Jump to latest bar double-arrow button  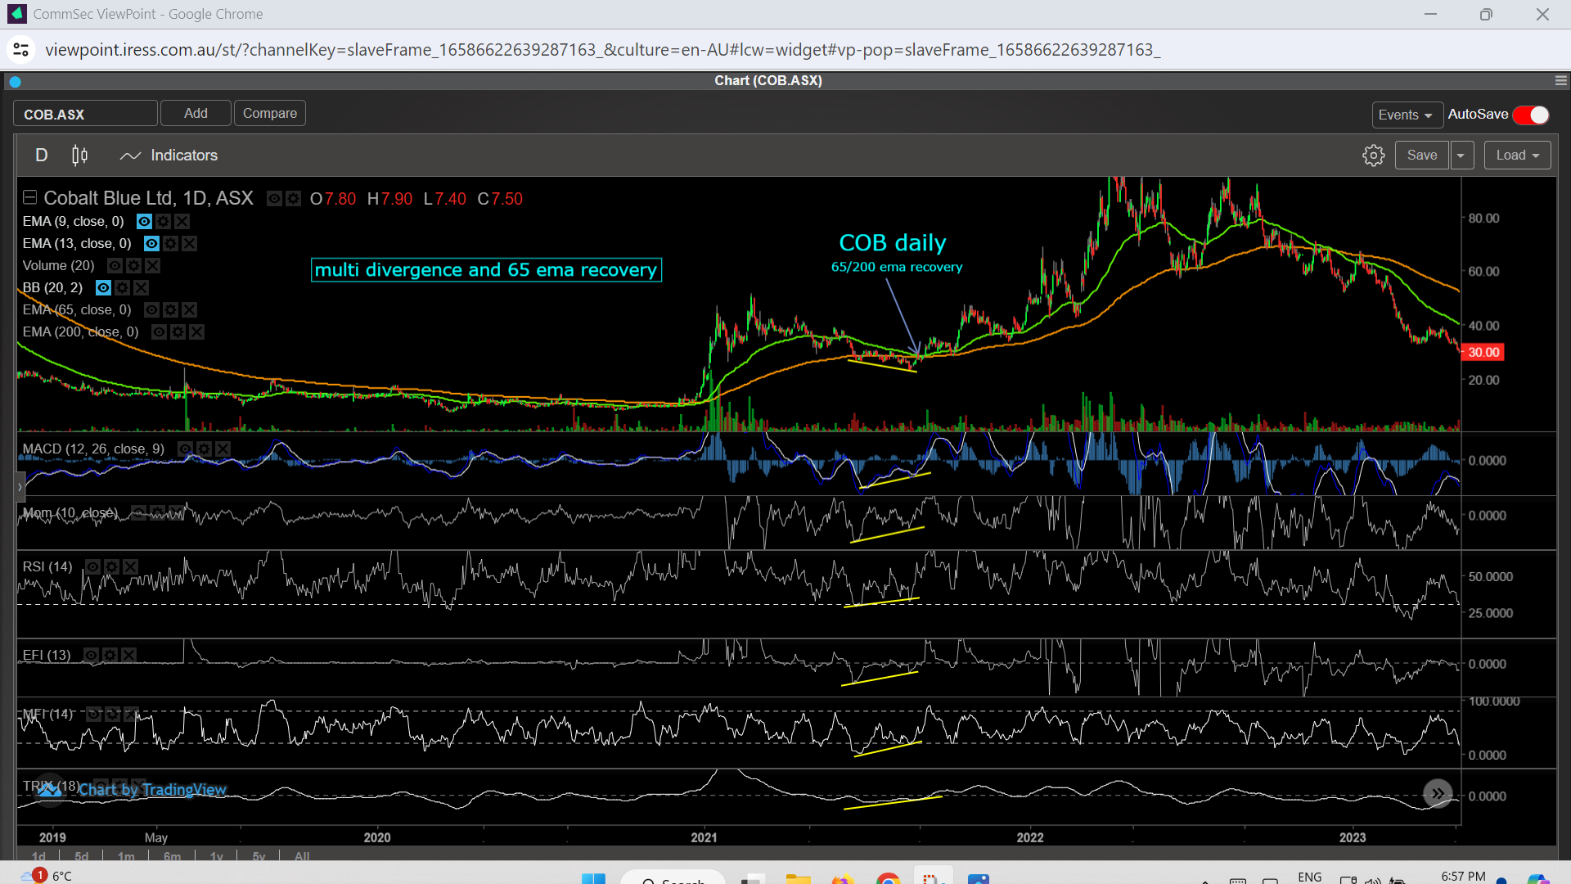pyautogui.click(x=1438, y=793)
